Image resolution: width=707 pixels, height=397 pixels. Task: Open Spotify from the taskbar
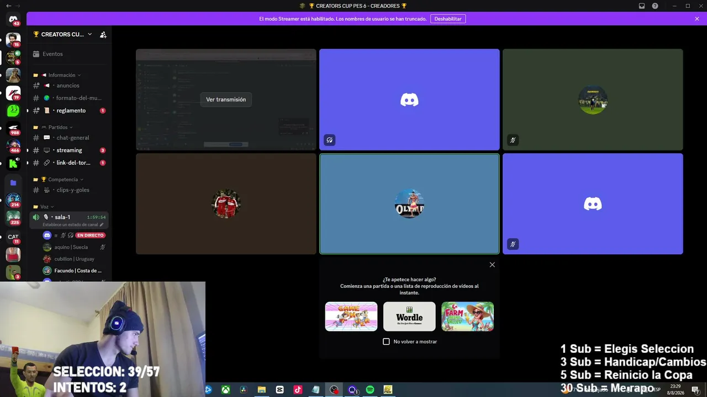tap(370, 390)
